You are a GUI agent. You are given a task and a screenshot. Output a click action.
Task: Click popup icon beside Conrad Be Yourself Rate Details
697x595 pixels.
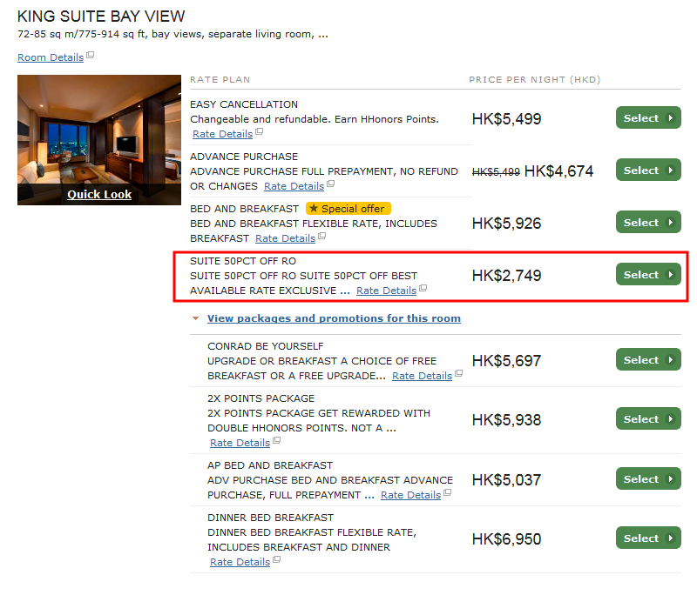(x=458, y=375)
